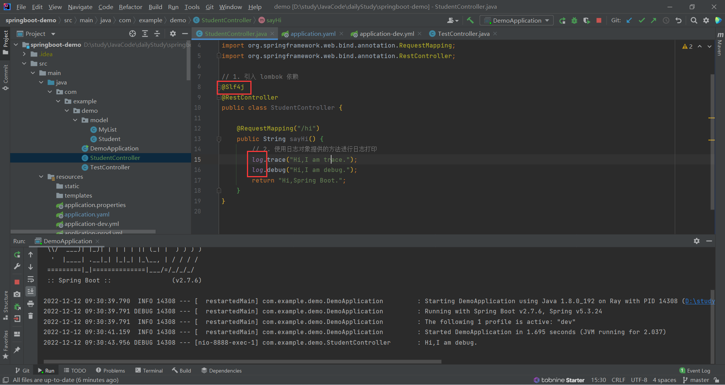The width and height of the screenshot is (725, 385).
Task: Show Git history clock icon
Action: click(x=666, y=20)
